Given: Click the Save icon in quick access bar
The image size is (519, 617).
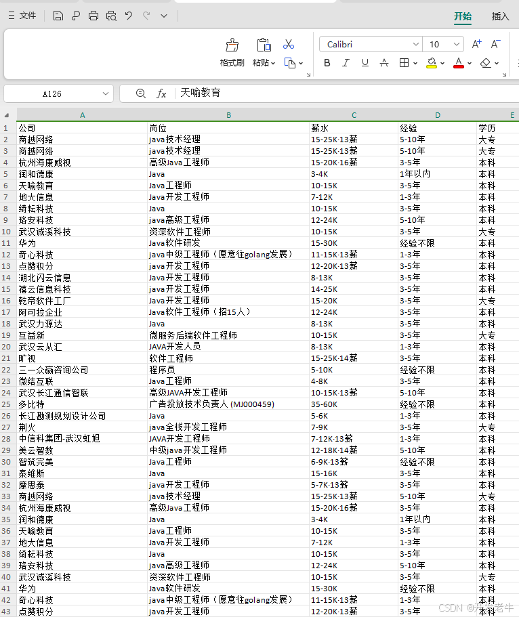Looking at the screenshot, I should (x=58, y=16).
